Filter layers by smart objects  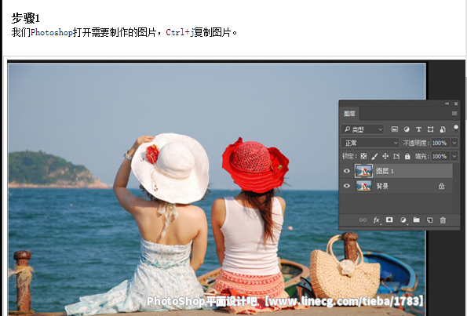tap(443, 129)
